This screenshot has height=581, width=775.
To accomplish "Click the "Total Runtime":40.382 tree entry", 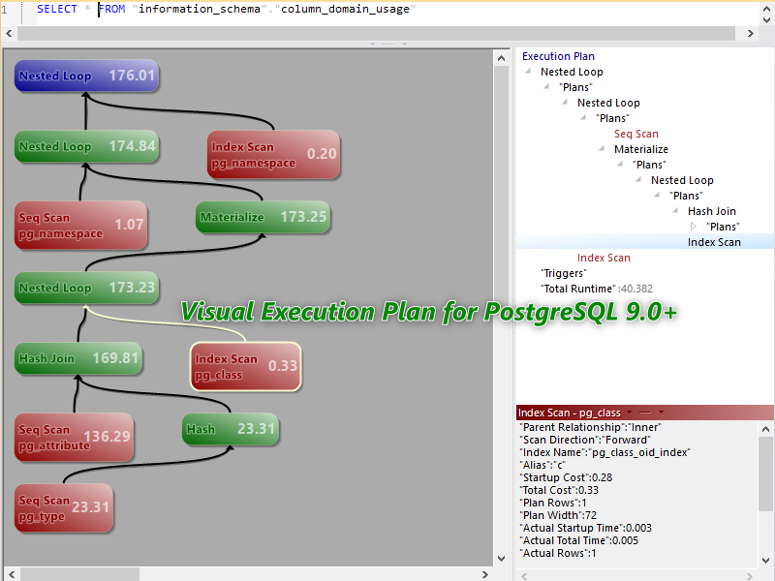I will pos(597,289).
